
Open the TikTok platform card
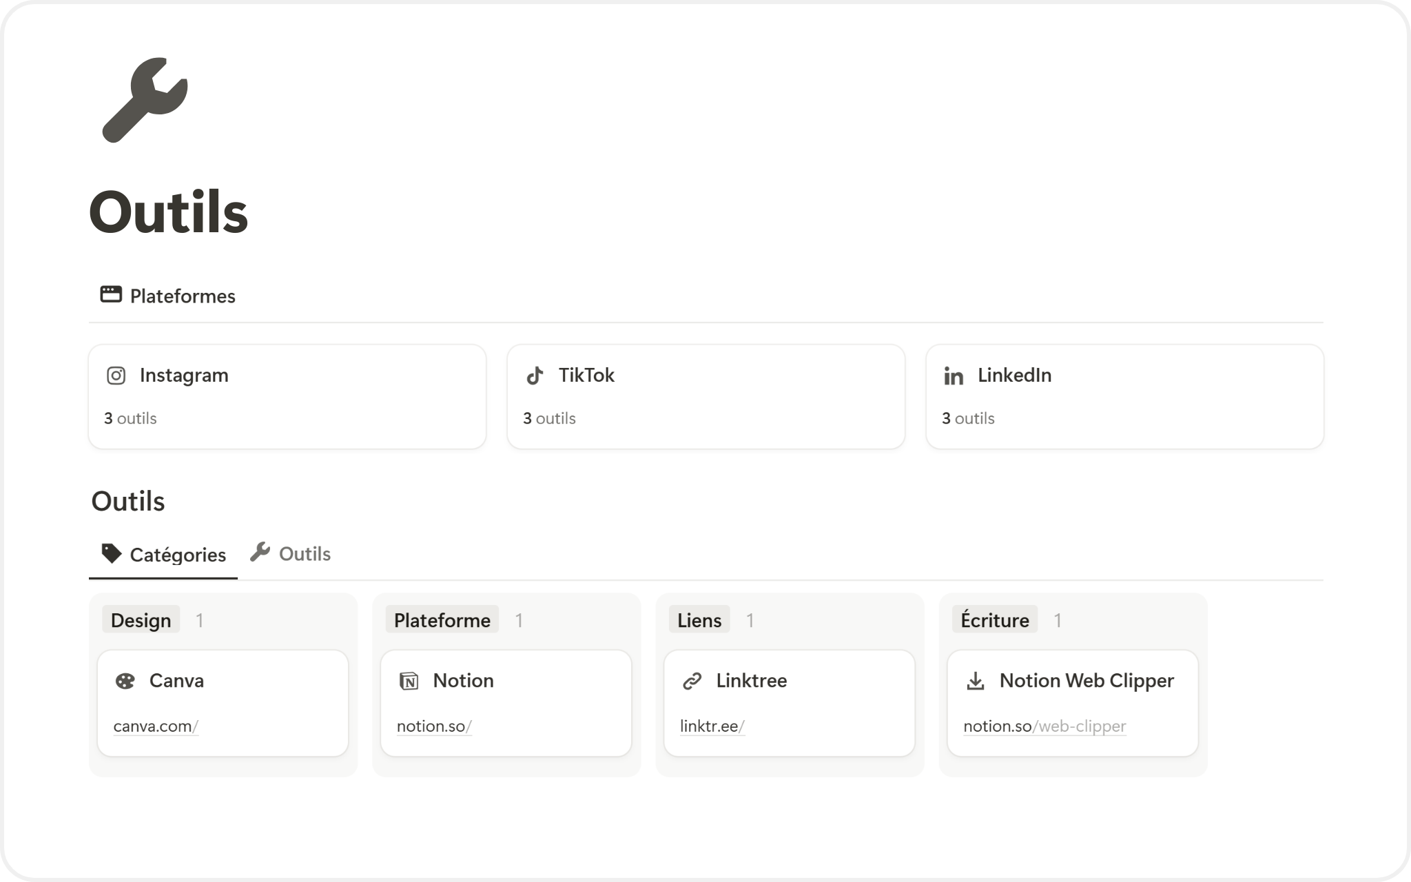pyautogui.click(x=705, y=397)
